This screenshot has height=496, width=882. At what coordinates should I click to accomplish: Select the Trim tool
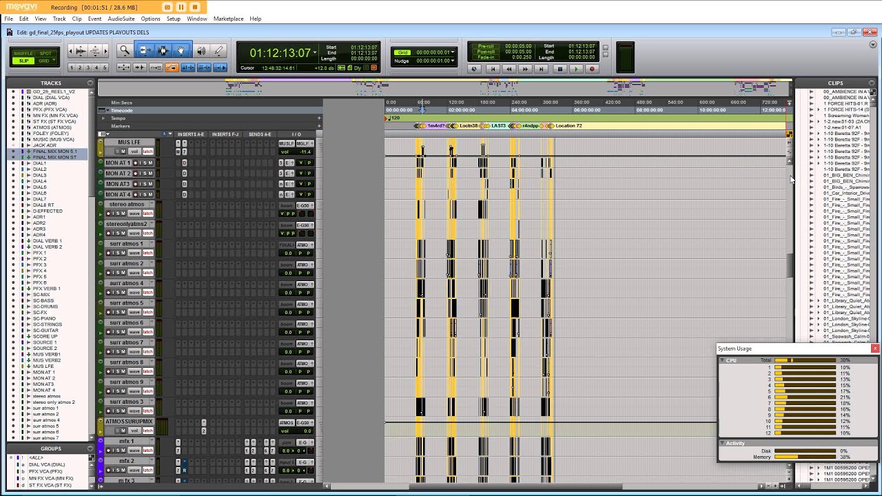(145, 50)
